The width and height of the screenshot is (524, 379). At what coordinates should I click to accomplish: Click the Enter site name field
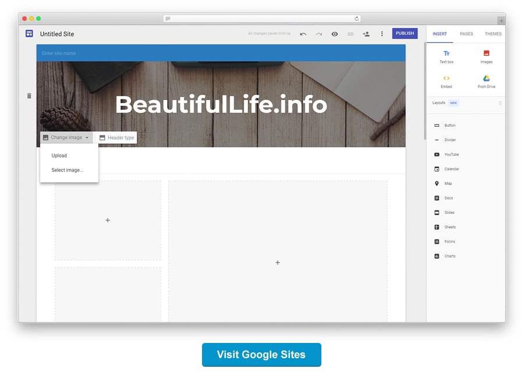coord(59,53)
